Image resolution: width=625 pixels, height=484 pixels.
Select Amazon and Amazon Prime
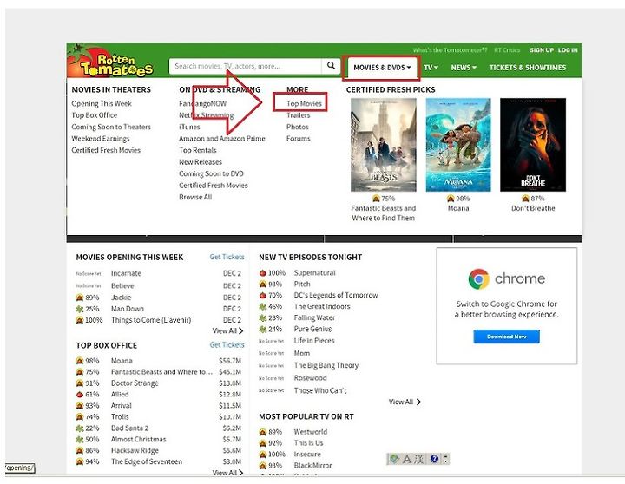coord(221,138)
